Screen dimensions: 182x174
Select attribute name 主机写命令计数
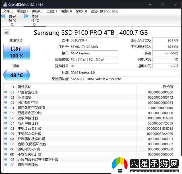pyautogui.click(x=30, y=134)
